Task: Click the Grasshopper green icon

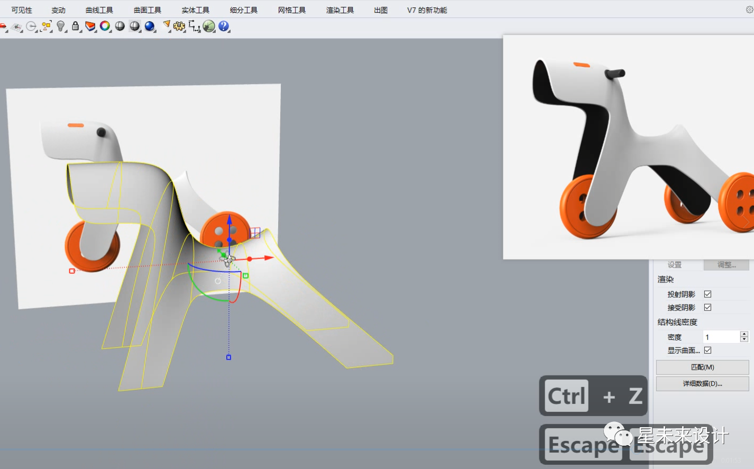Action: [209, 26]
